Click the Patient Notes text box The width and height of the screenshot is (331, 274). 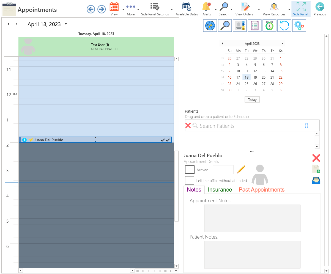click(x=252, y=254)
